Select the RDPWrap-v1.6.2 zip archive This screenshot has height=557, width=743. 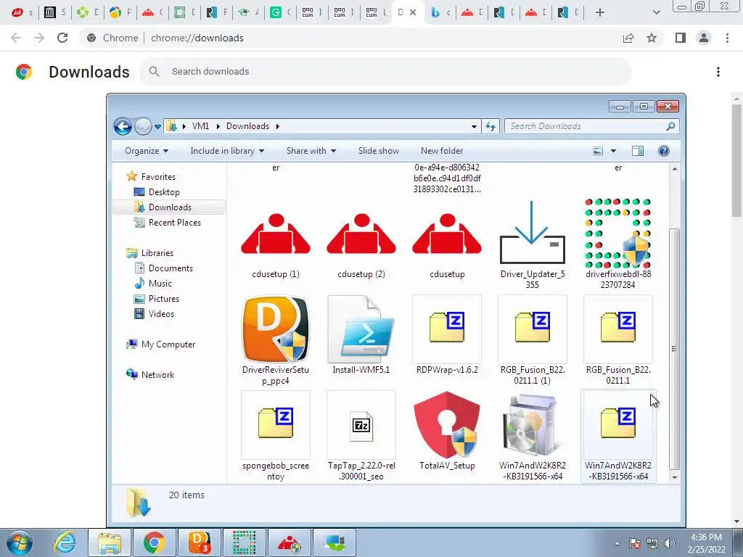(x=447, y=329)
